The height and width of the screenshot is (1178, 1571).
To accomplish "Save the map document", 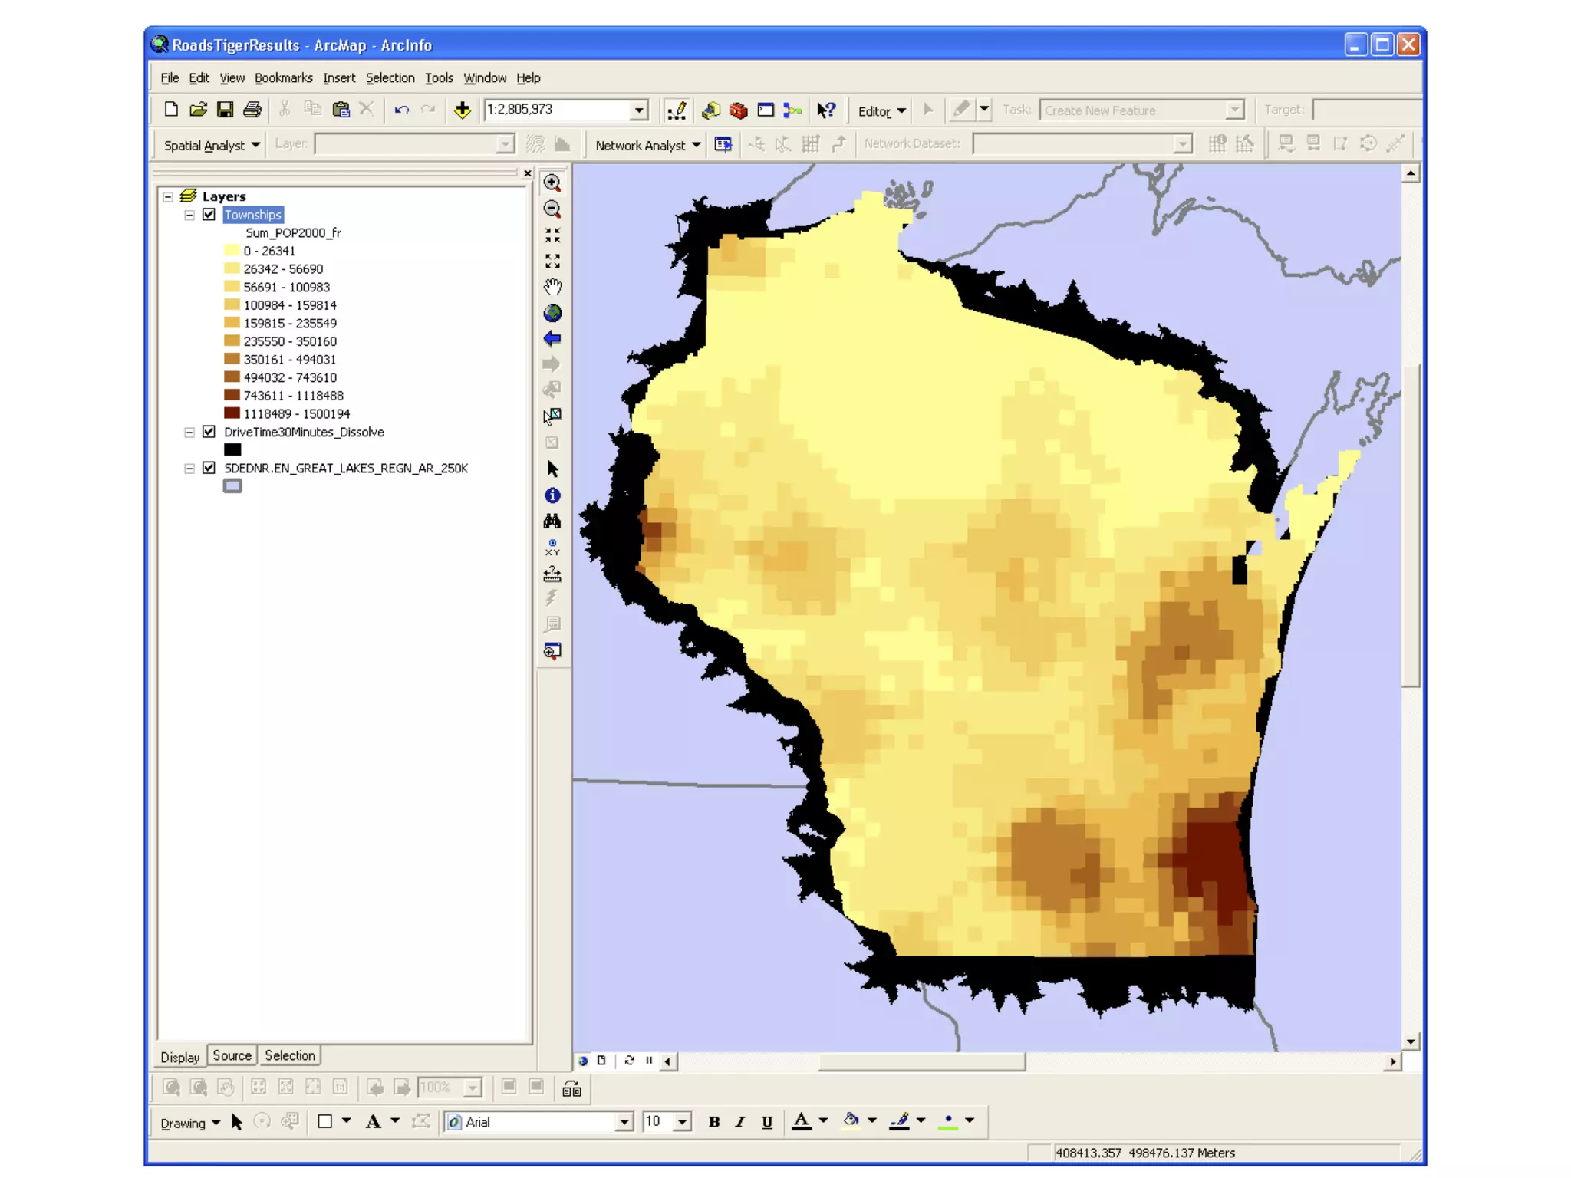I will click(x=225, y=110).
